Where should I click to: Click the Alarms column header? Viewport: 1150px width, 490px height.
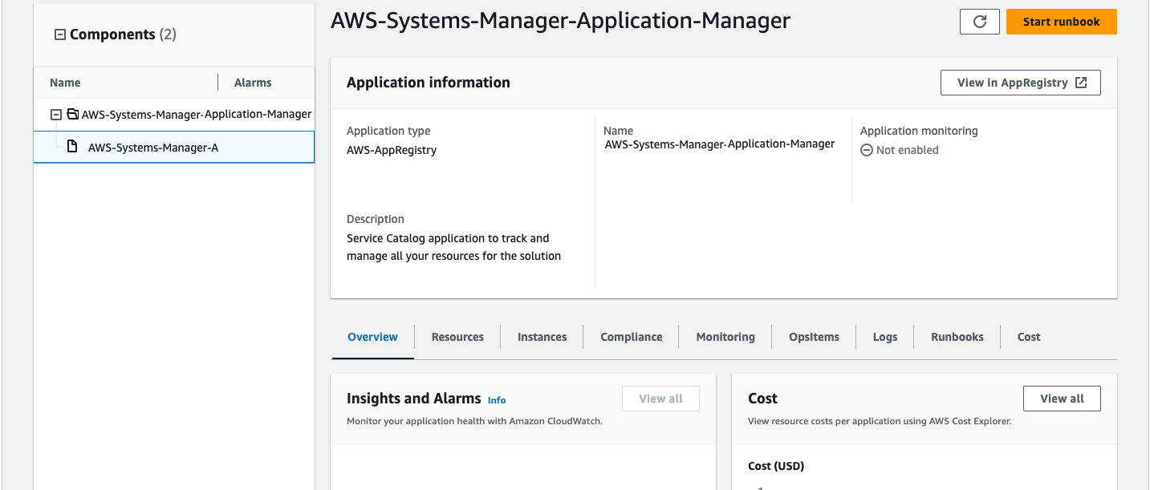(252, 82)
